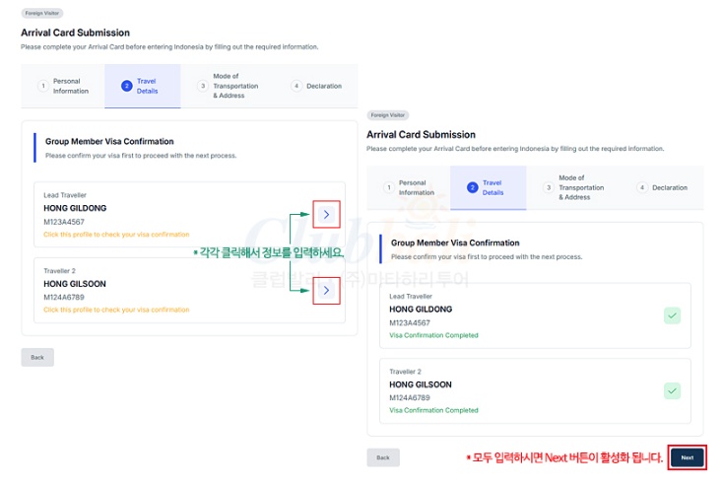Click passport number M124A6789 in right screen
The image size is (722, 487).
(410, 397)
